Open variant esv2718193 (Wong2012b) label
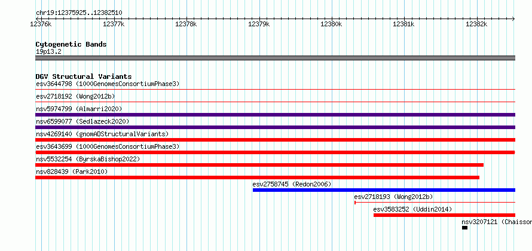The image size is (532, 251). coord(393,197)
